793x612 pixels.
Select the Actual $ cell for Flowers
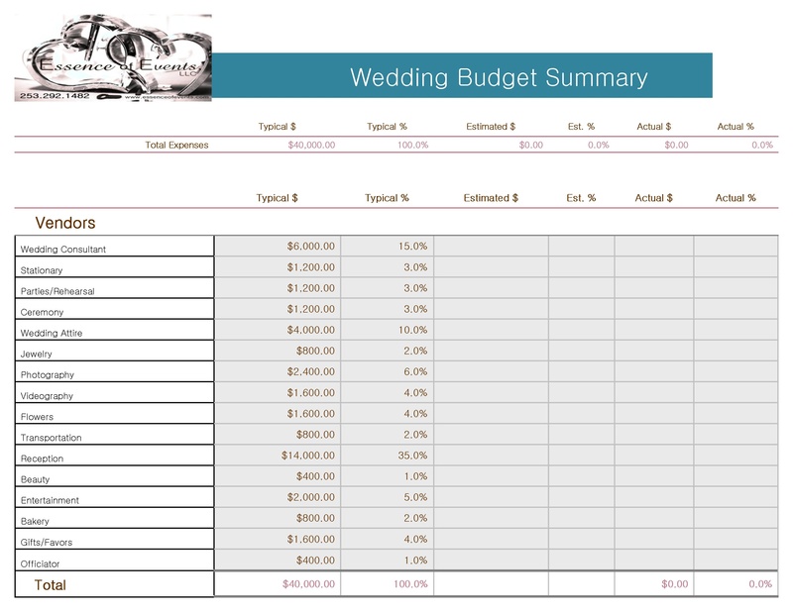pos(653,414)
